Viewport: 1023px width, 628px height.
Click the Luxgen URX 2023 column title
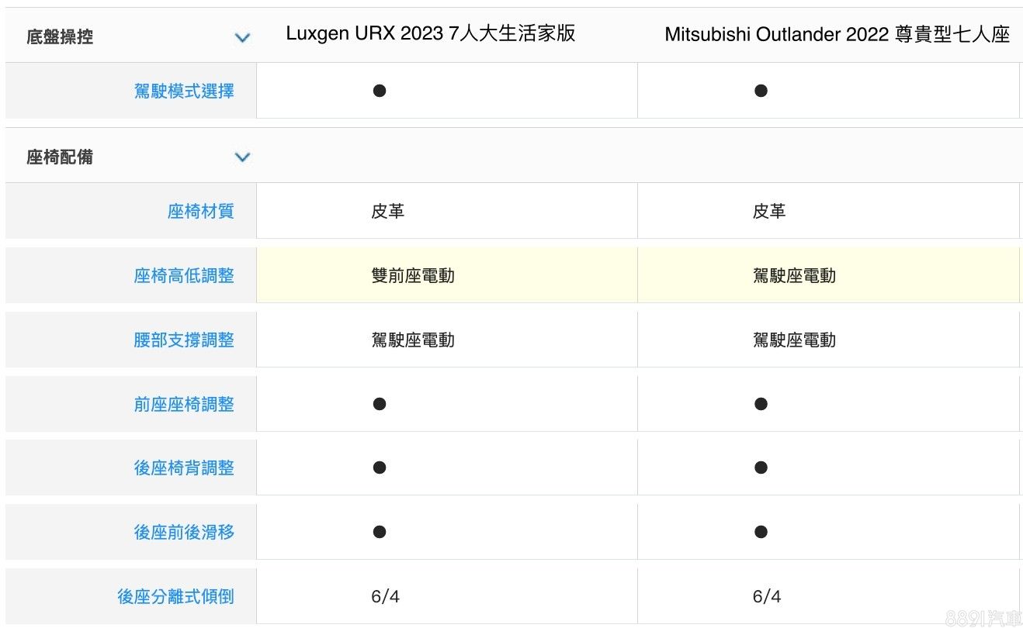(431, 34)
